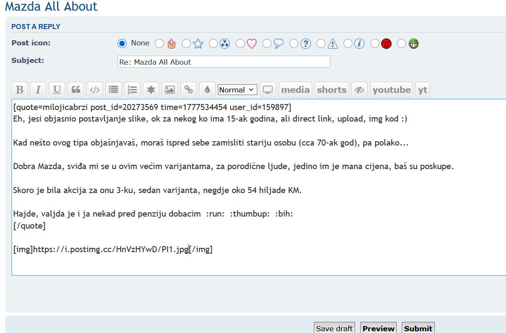
Task: Select the None post icon radio
Action: [x=122, y=44]
